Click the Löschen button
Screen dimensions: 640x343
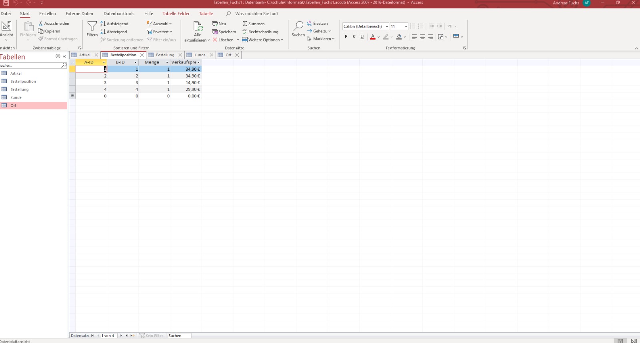tap(223, 40)
